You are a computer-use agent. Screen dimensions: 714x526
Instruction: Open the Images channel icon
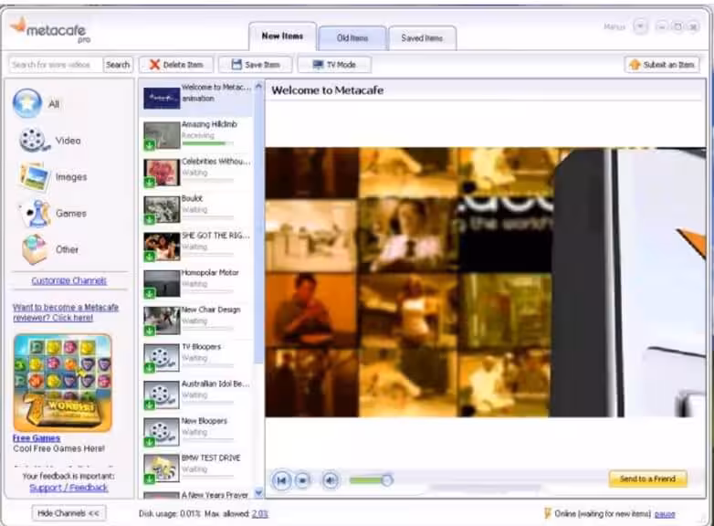(x=35, y=176)
